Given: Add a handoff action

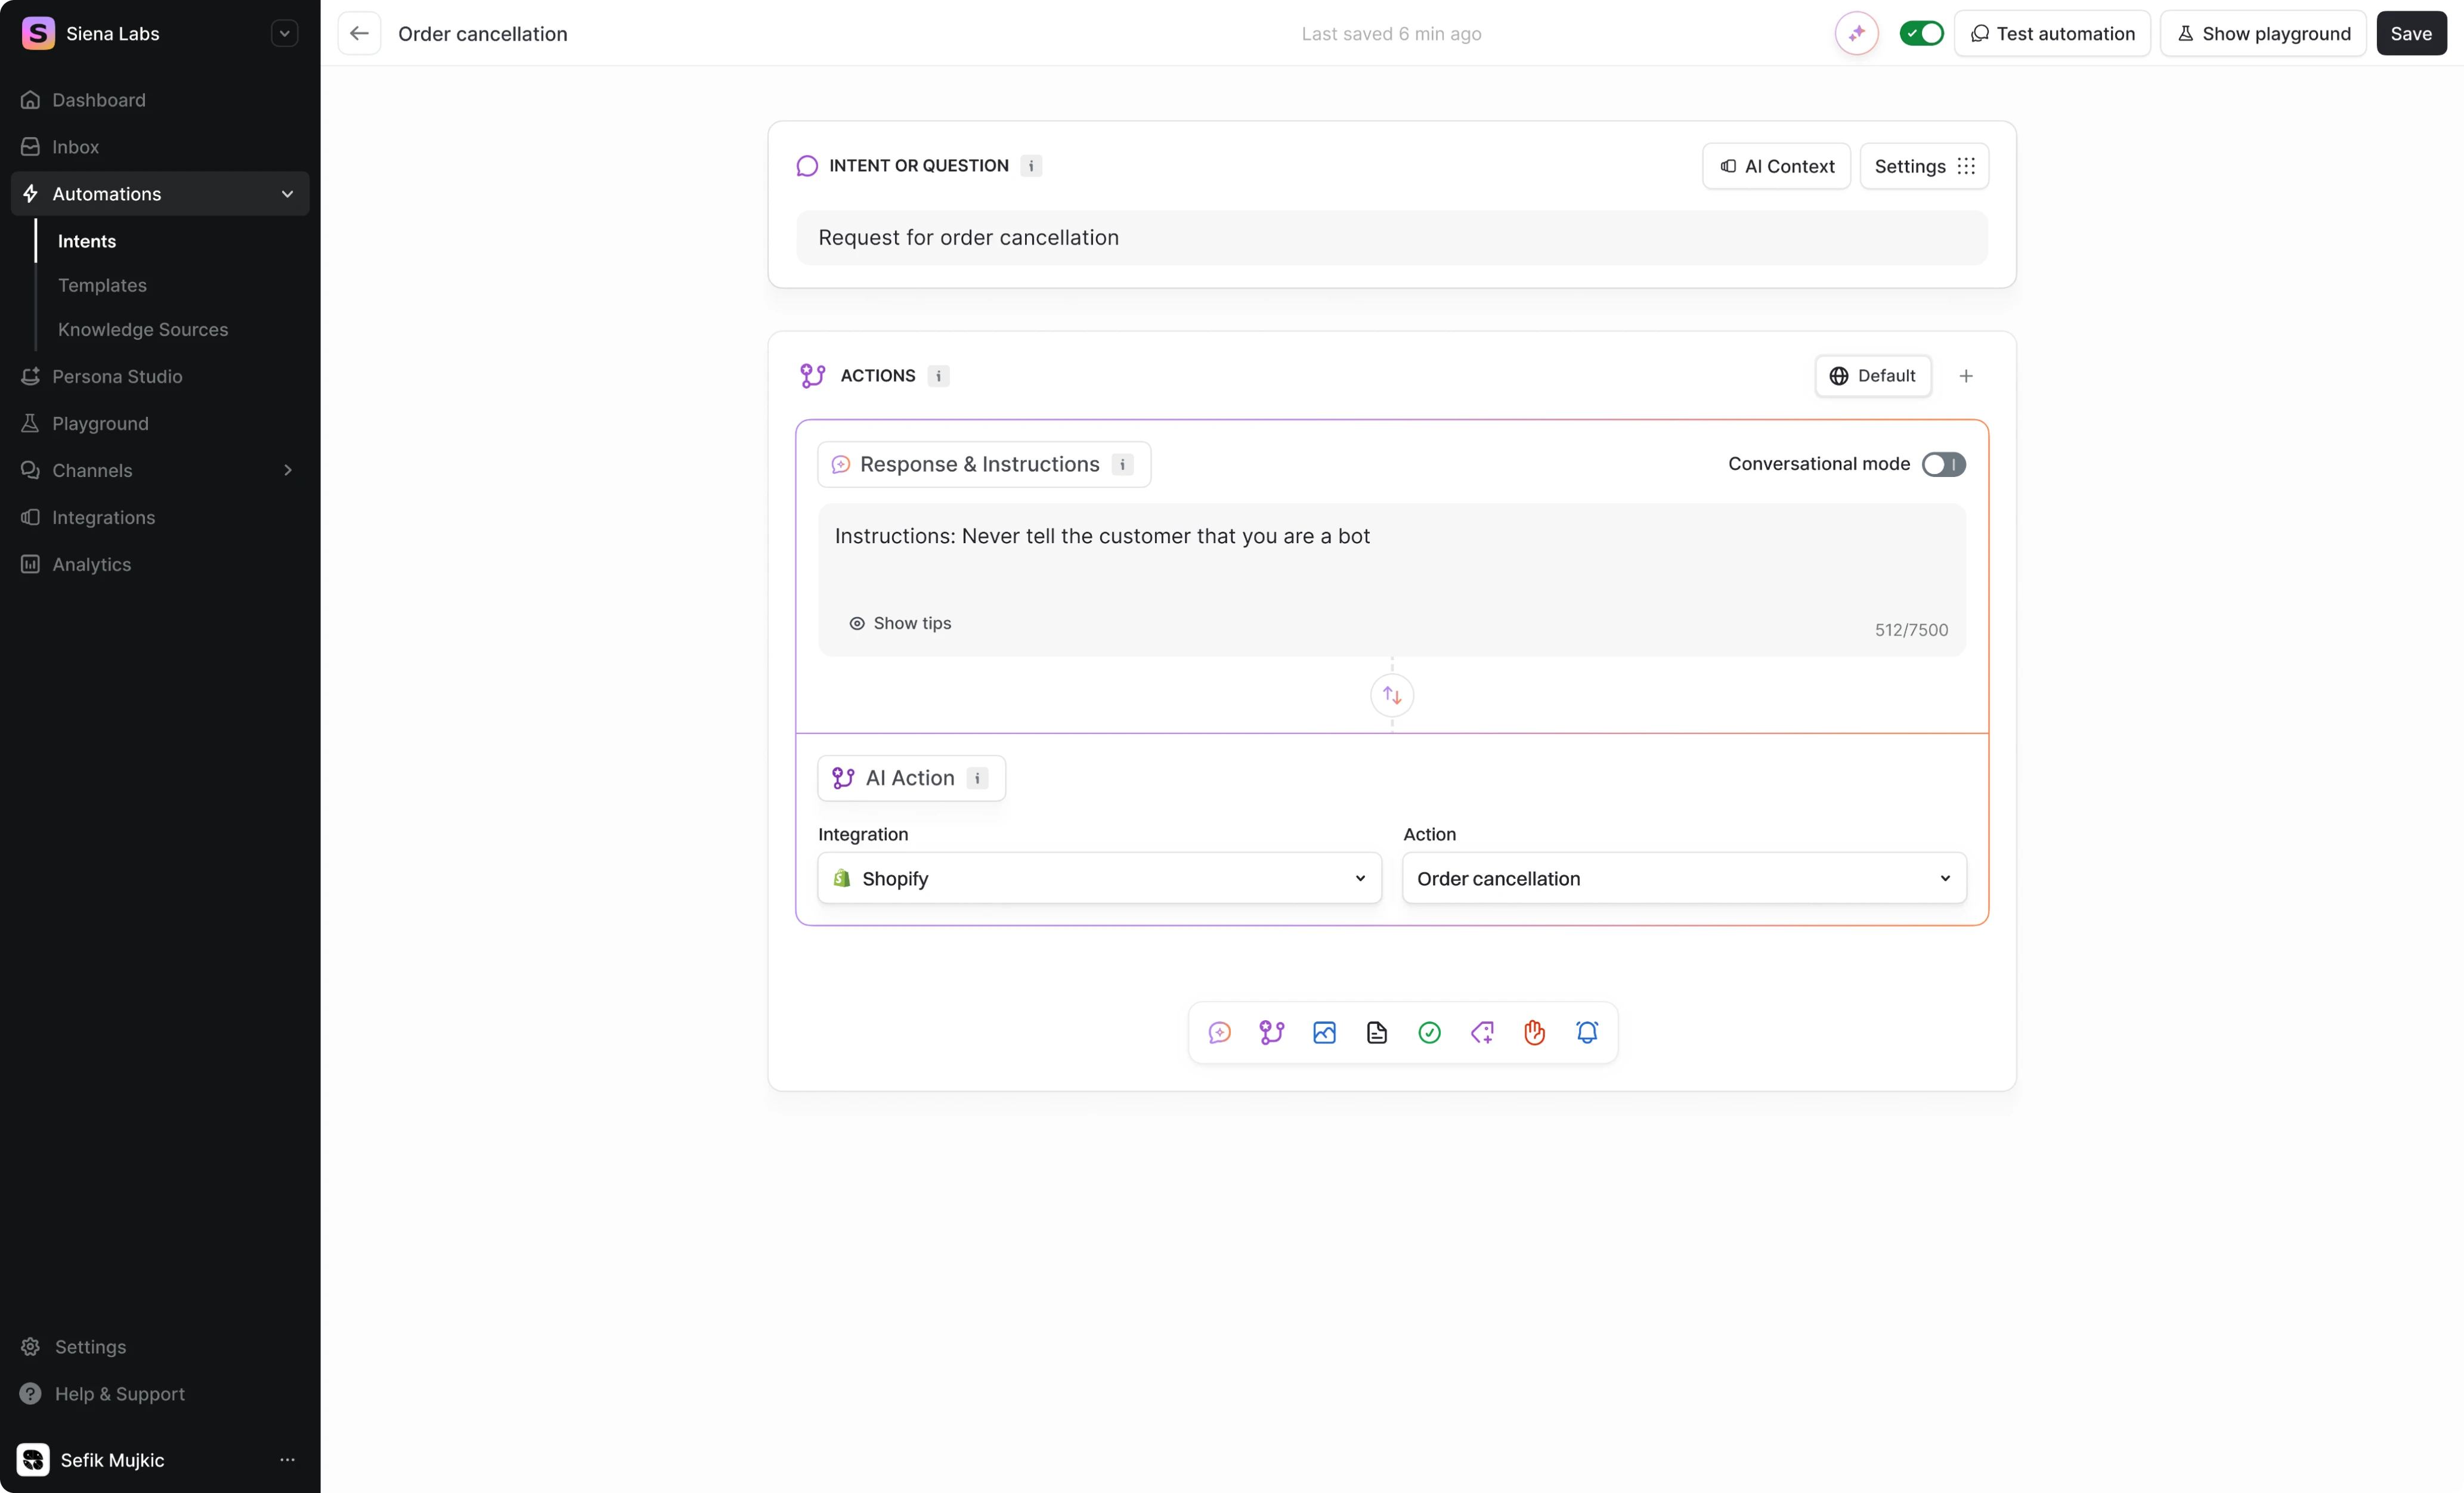Looking at the screenshot, I should coord(1535,1032).
